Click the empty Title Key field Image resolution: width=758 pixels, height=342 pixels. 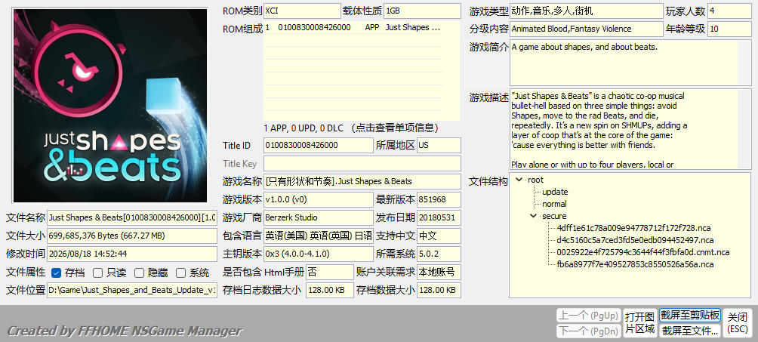tap(362, 164)
